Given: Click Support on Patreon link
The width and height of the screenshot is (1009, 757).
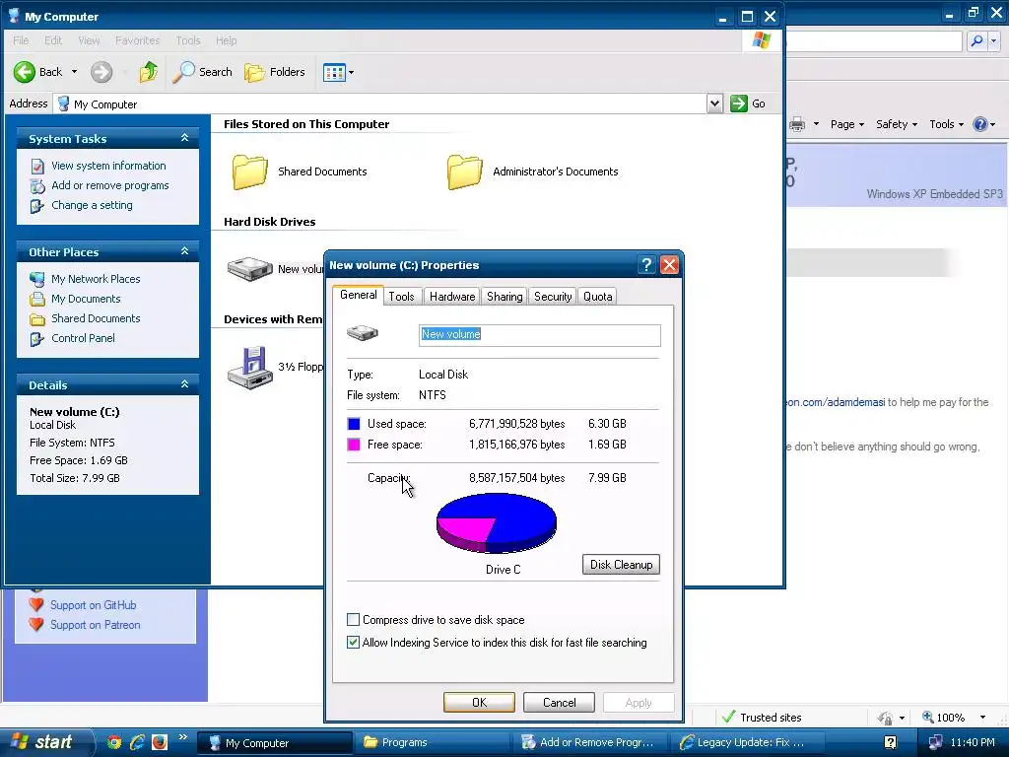Looking at the screenshot, I should pyautogui.click(x=96, y=625).
